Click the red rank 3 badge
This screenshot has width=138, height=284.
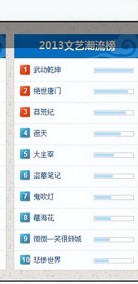(x=25, y=112)
